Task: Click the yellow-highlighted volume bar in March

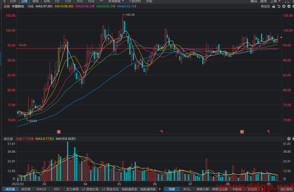Action: (x=59, y=168)
